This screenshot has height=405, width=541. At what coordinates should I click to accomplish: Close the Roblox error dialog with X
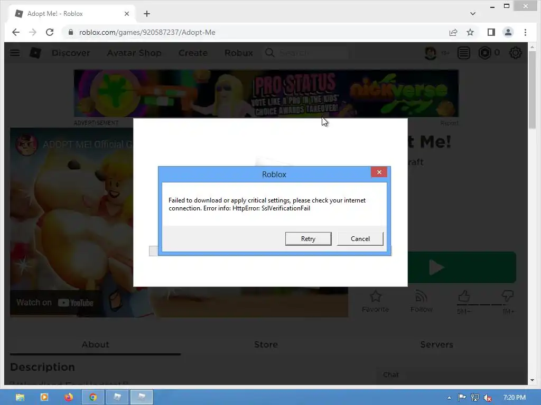click(x=379, y=172)
